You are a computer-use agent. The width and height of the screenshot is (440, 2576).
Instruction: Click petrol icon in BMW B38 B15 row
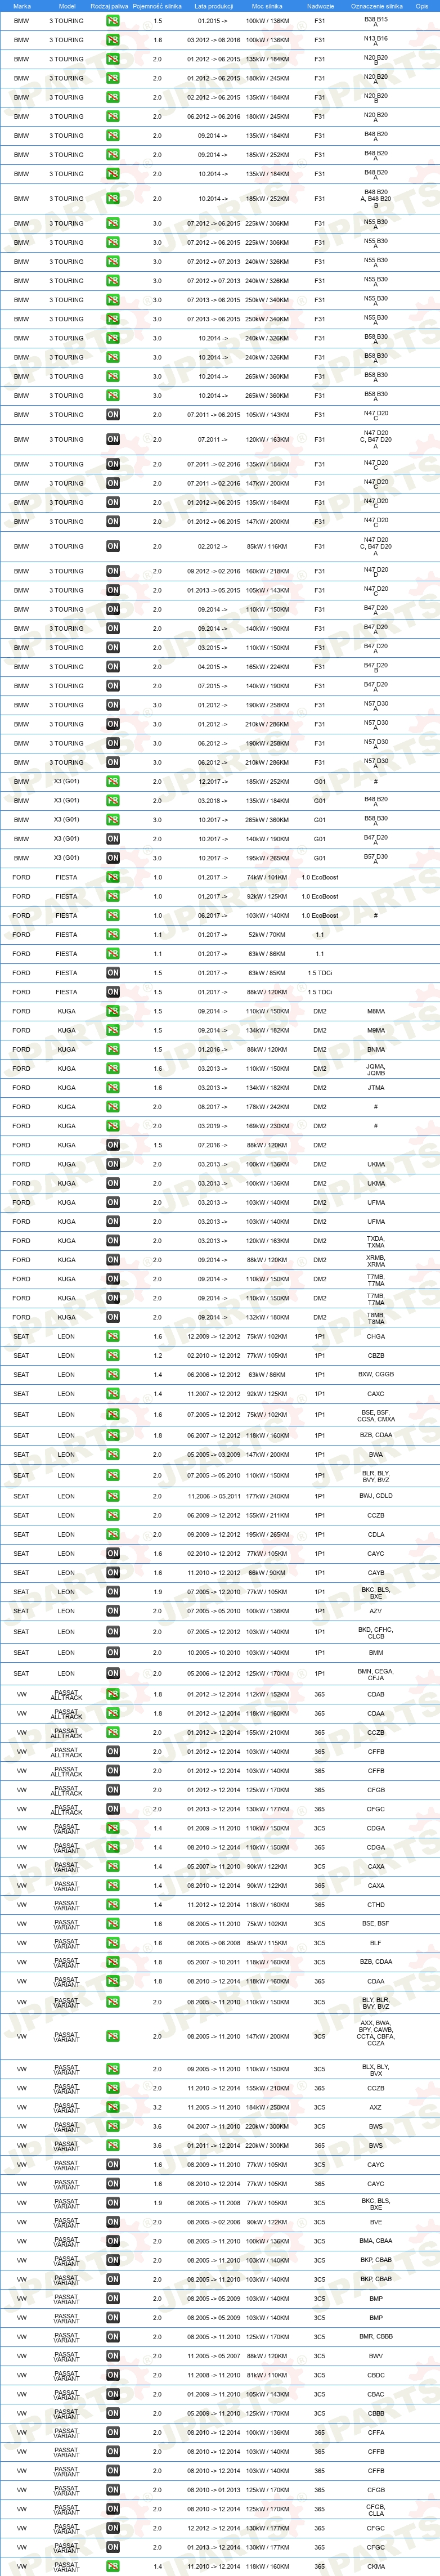pyautogui.click(x=113, y=21)
